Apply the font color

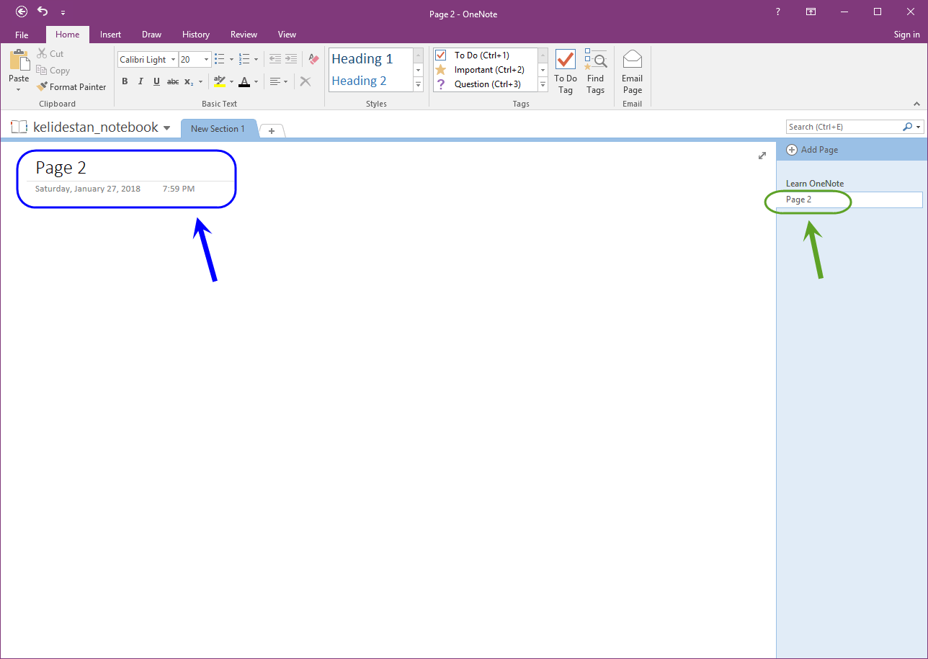click(244, 81)
